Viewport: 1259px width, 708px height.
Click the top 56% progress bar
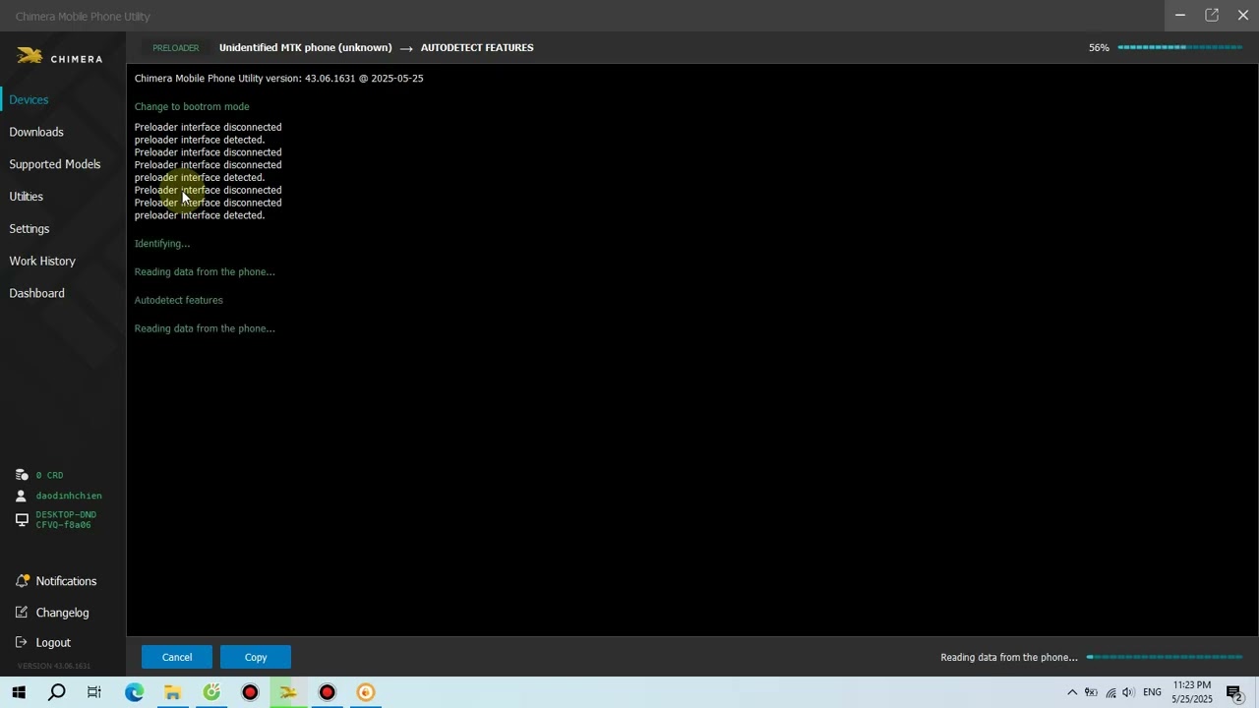[1180, 47]
